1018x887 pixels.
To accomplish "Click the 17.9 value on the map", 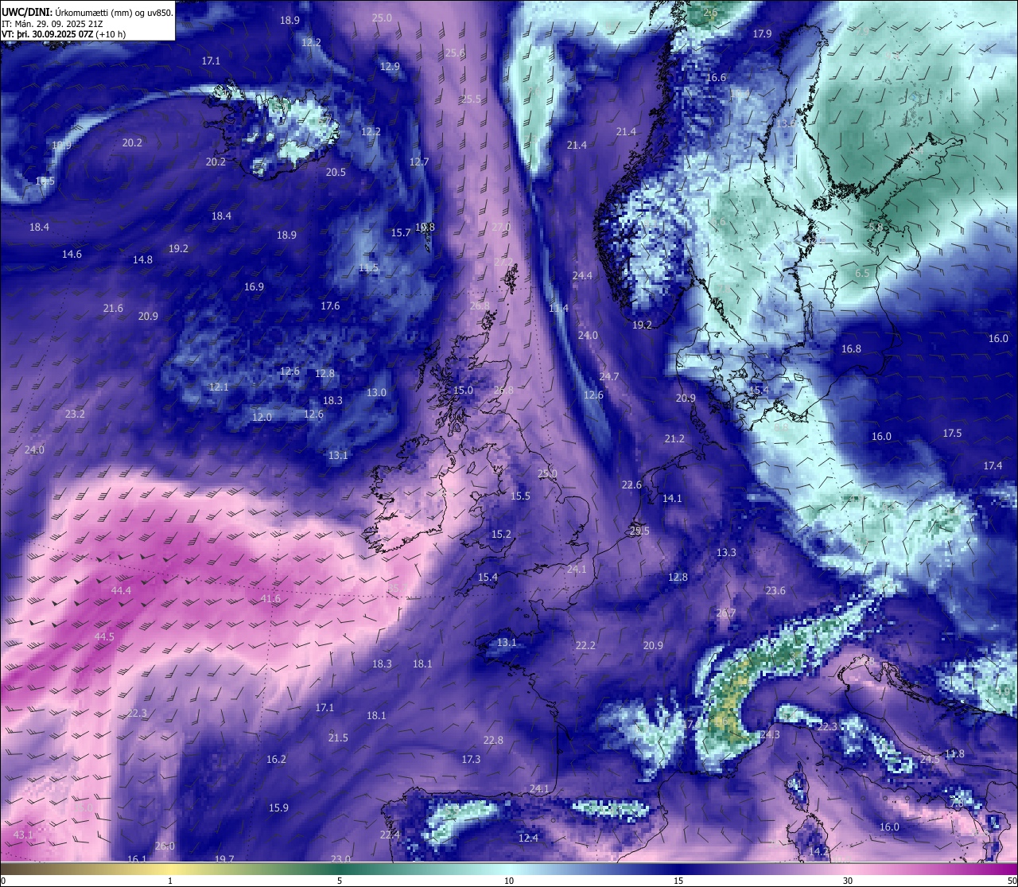I will click(762, 33).
